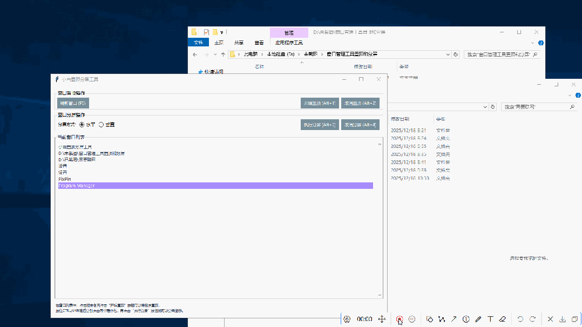Screen dimensions: 582x327
Task: Click Properties icon in Explorer quick access toolbar
Action: click(206, 32)
